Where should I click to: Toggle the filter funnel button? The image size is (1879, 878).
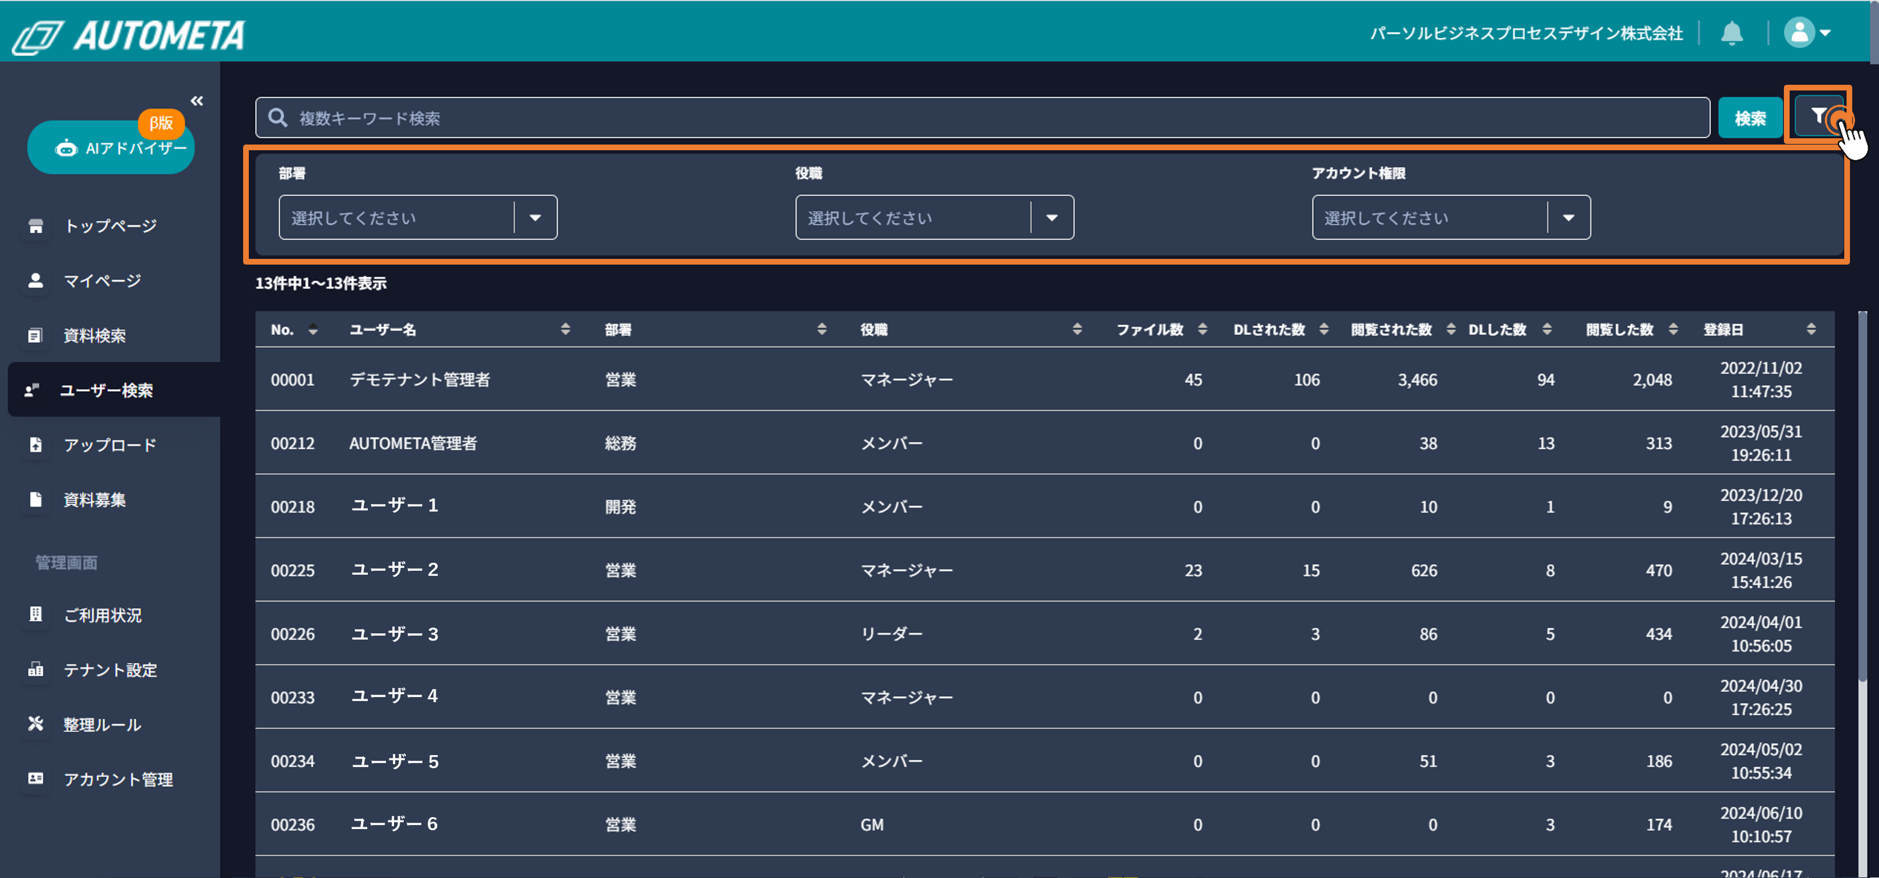click(1818, 117)
